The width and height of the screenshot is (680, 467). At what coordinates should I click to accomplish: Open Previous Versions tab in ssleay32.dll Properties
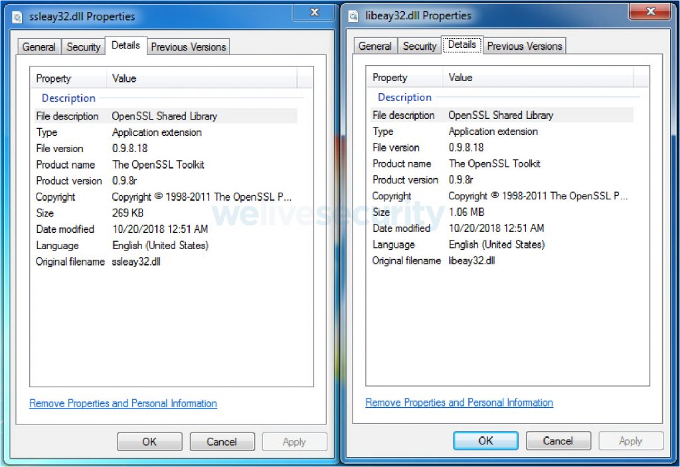[x=188, y=47]
